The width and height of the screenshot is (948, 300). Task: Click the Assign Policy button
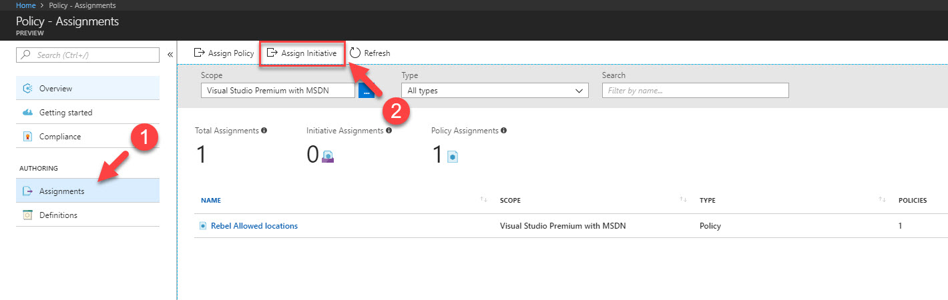pyautogui.click(x=224, y=53)
